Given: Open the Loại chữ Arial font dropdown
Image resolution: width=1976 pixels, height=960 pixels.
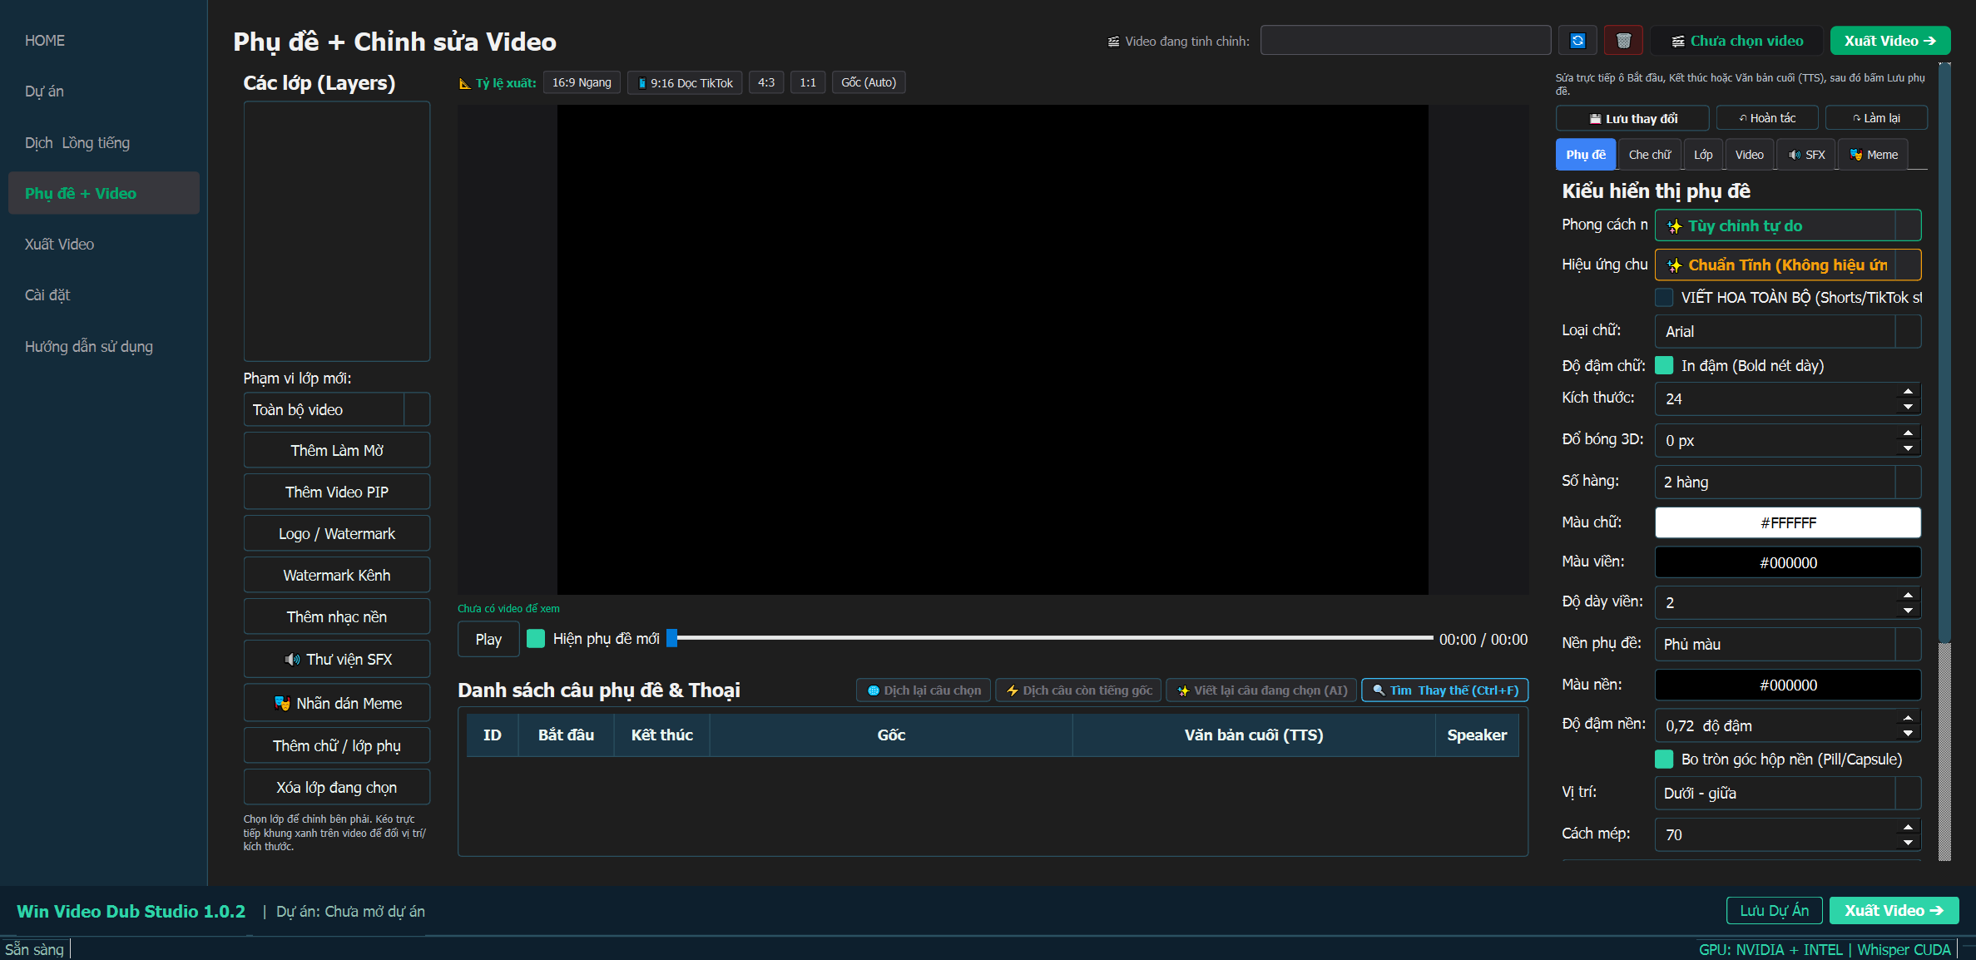Looking at the screenshot, I should pos(1787,331).
